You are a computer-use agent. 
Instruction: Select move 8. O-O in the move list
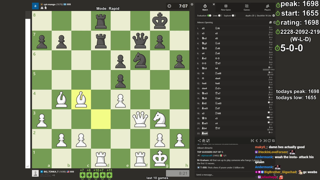(204, 63)
